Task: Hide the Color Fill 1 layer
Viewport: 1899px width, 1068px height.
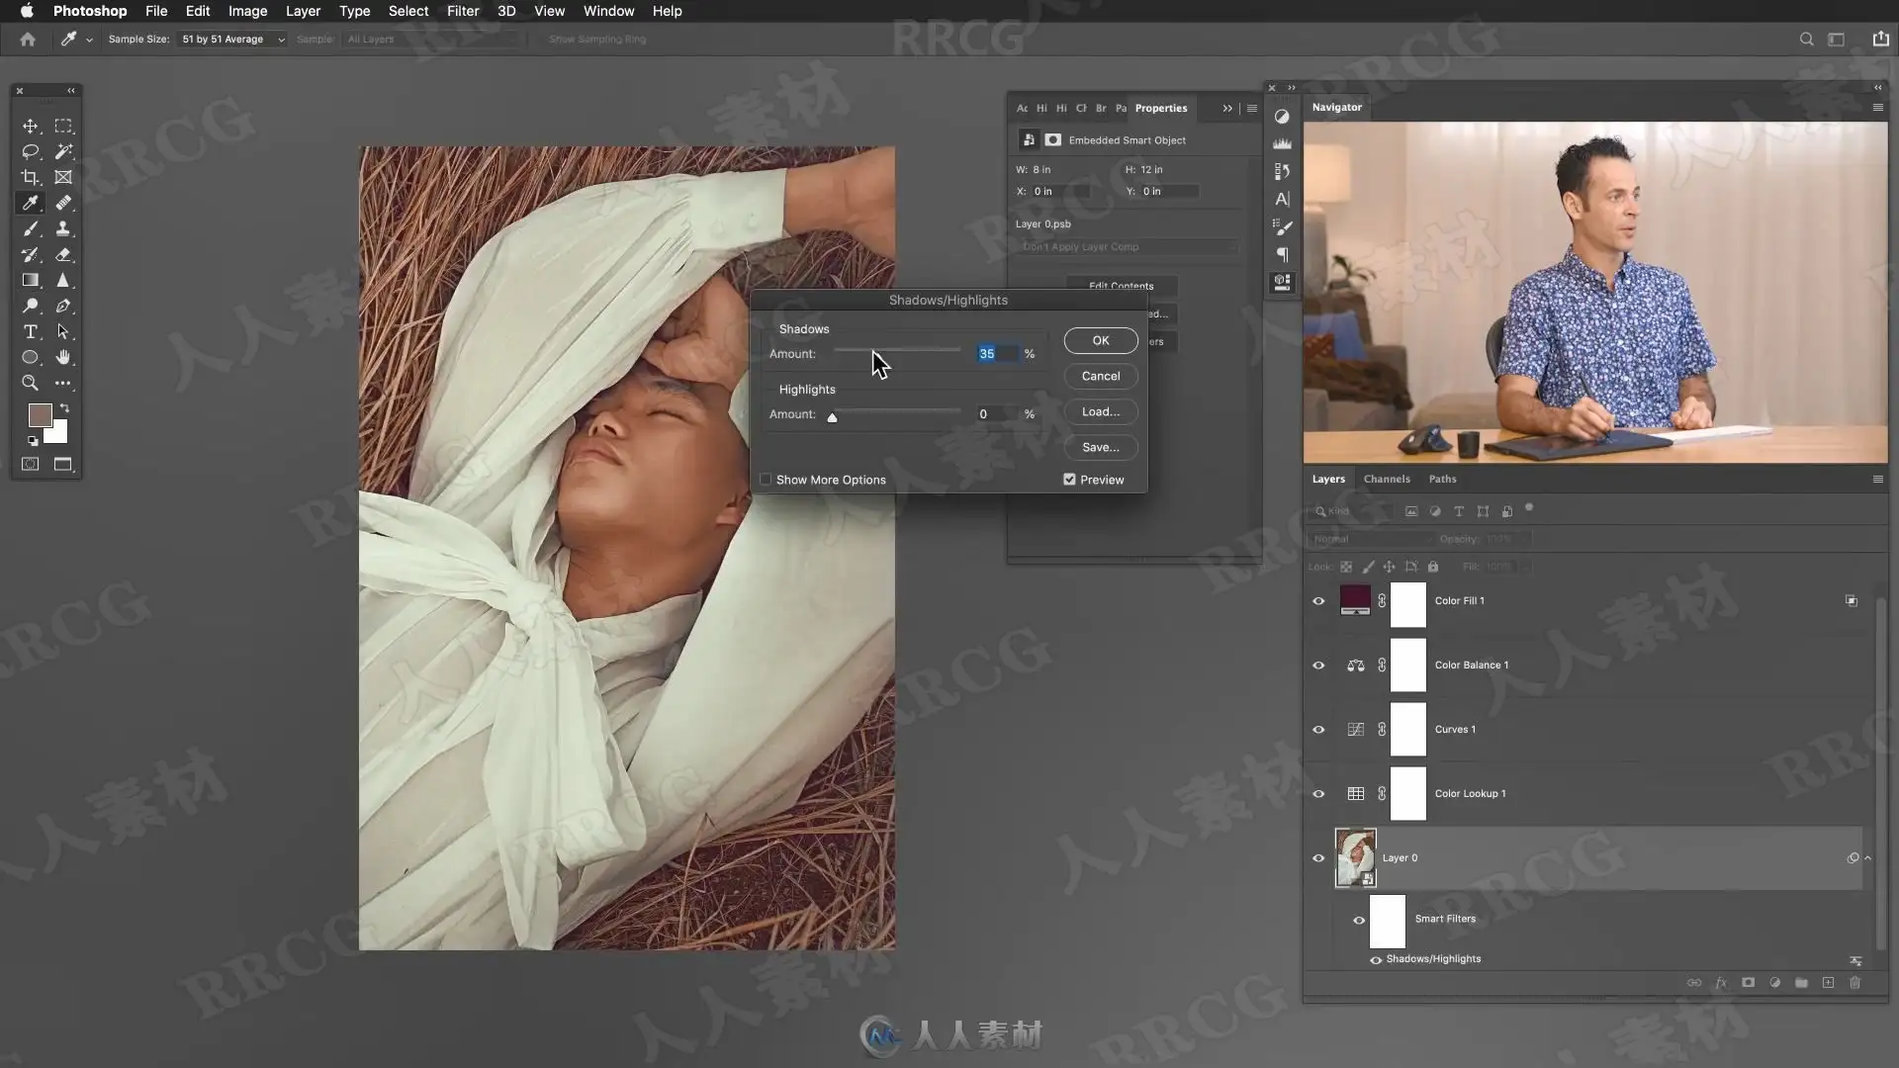Action: [1318, 601]
